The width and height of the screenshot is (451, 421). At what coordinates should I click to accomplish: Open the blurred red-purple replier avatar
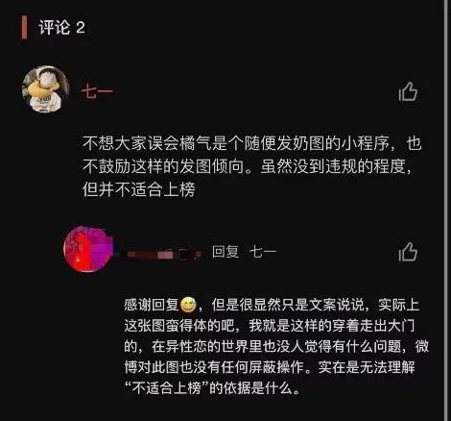pos(88,249)
